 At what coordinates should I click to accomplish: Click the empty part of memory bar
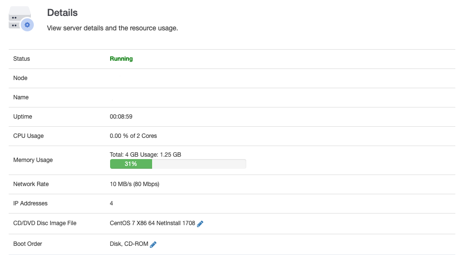pos(199,164)
